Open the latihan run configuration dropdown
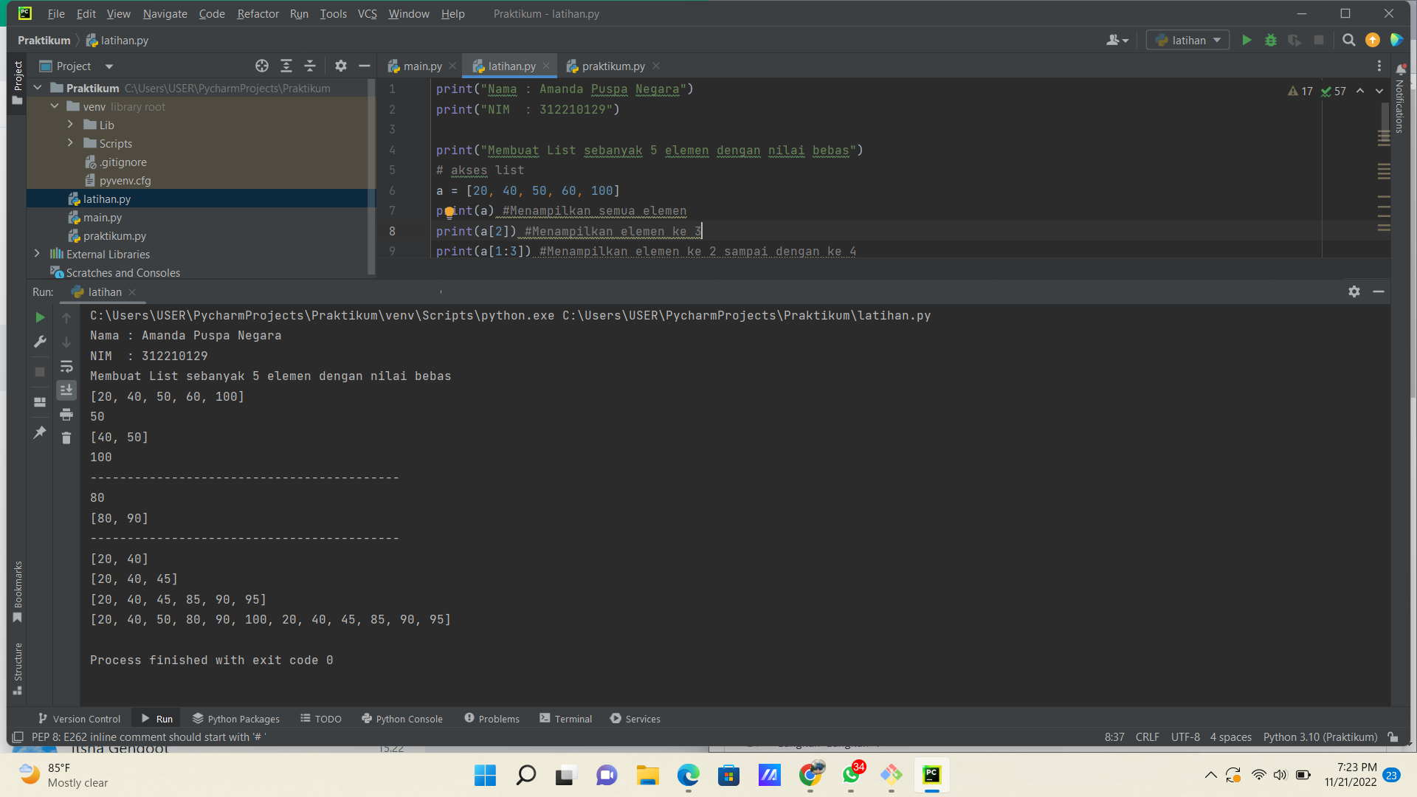 1188,40
